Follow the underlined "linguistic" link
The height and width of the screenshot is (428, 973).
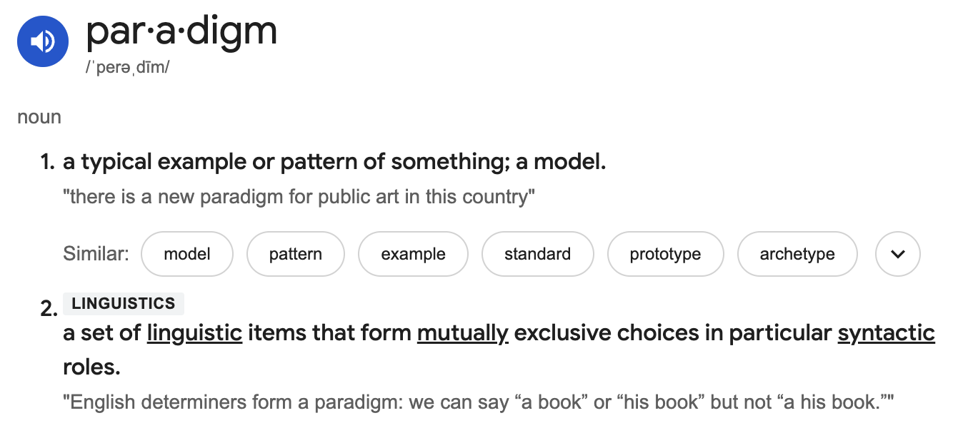click(x=194, y=333)
